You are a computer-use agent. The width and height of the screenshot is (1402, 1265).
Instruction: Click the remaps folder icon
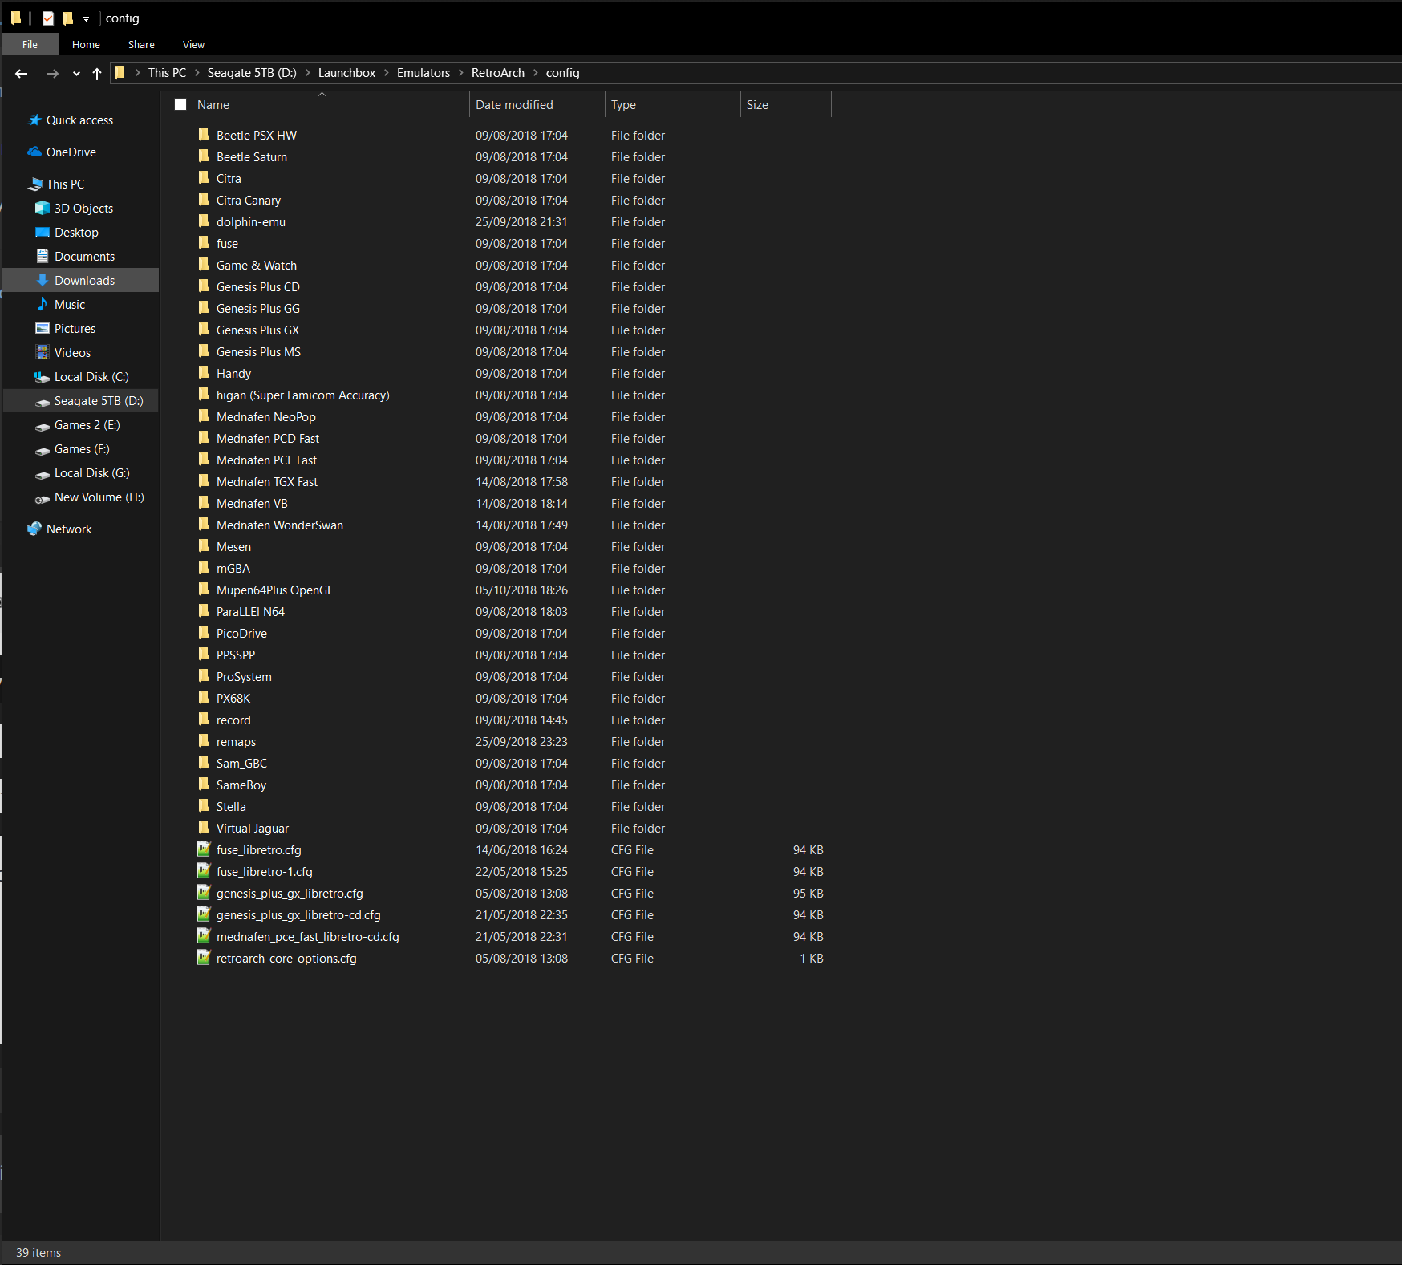[x=204, y=740]
